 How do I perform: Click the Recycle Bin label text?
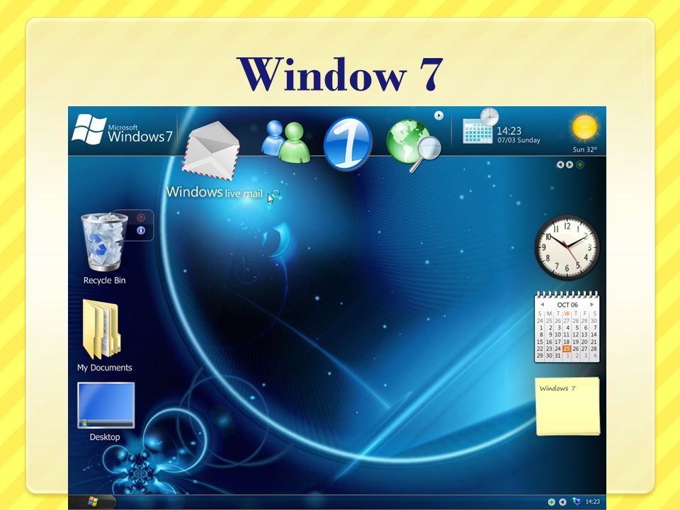click(105, 280)
